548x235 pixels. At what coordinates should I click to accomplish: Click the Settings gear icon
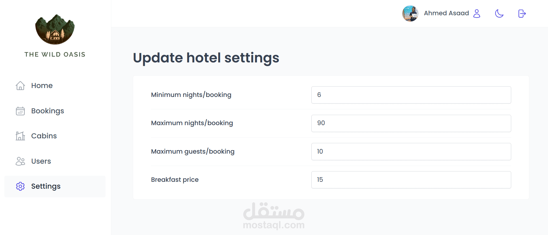[x=20, y=186]
